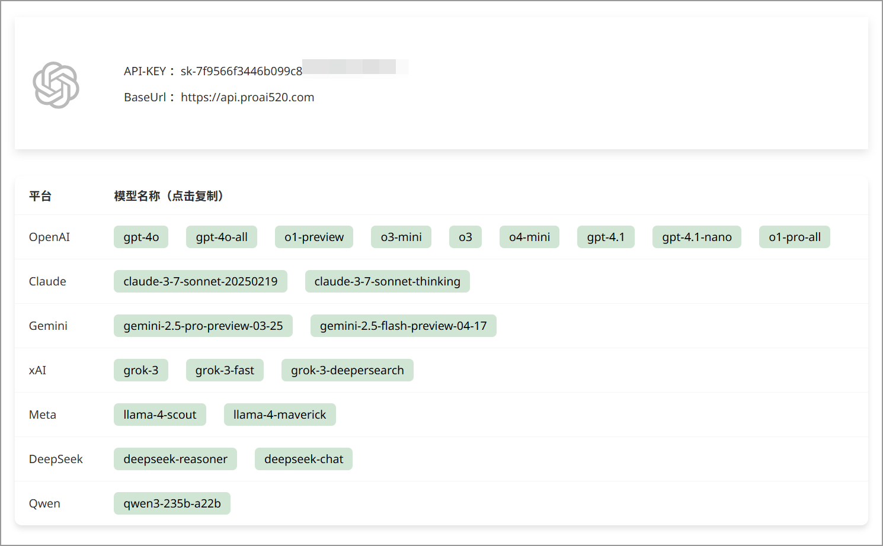This screenshot has height=546, width=883.
Task: Click the BaseUrl https://api.proai520.com
Action: pos(247,97)
